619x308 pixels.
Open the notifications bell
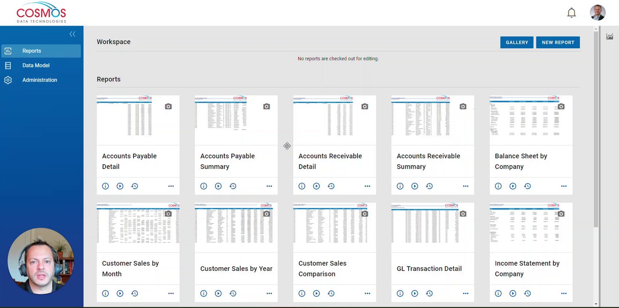click(571, 13)
